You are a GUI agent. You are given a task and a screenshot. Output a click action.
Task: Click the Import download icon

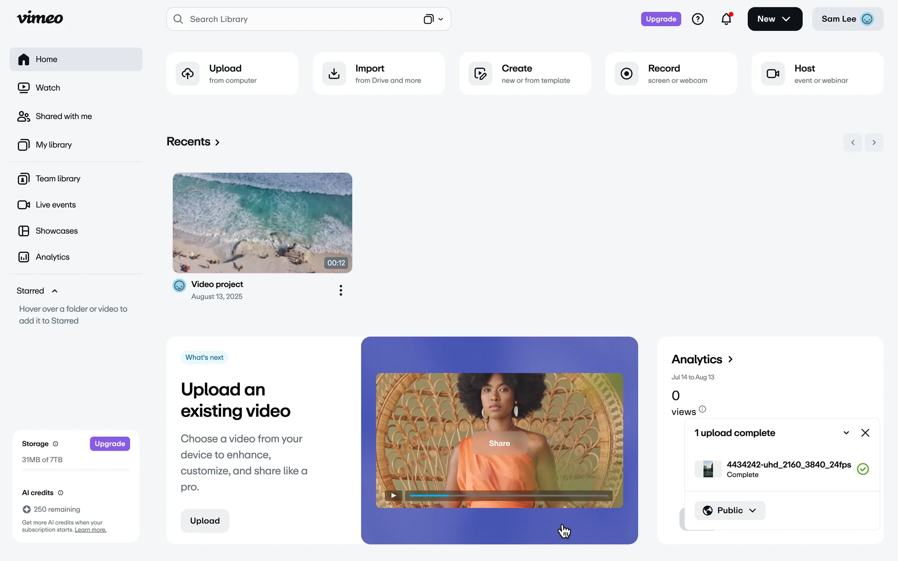click(x=334, y=74)
